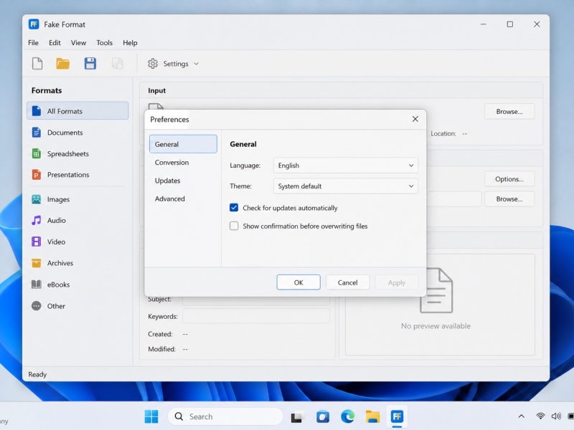Click the volume speaker tray icon

[x=555, y=416]
